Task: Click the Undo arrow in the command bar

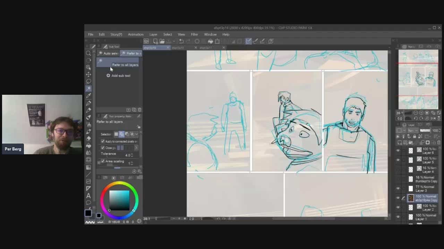Action: [181, 41]
